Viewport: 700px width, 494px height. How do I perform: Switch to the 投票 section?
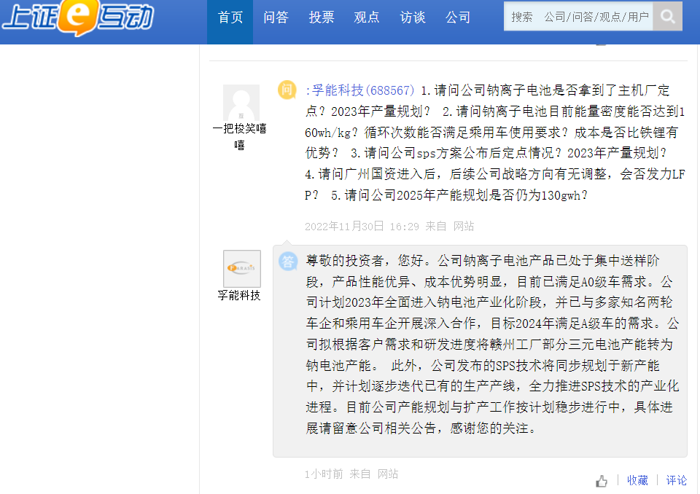[321, 17]
